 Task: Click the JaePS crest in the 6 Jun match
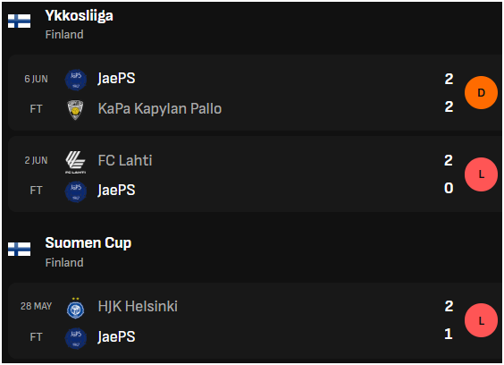pyautogui.click(x=76, y=80)
